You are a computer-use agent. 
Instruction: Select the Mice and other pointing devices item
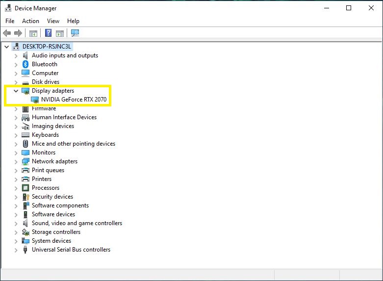[74, 144]
